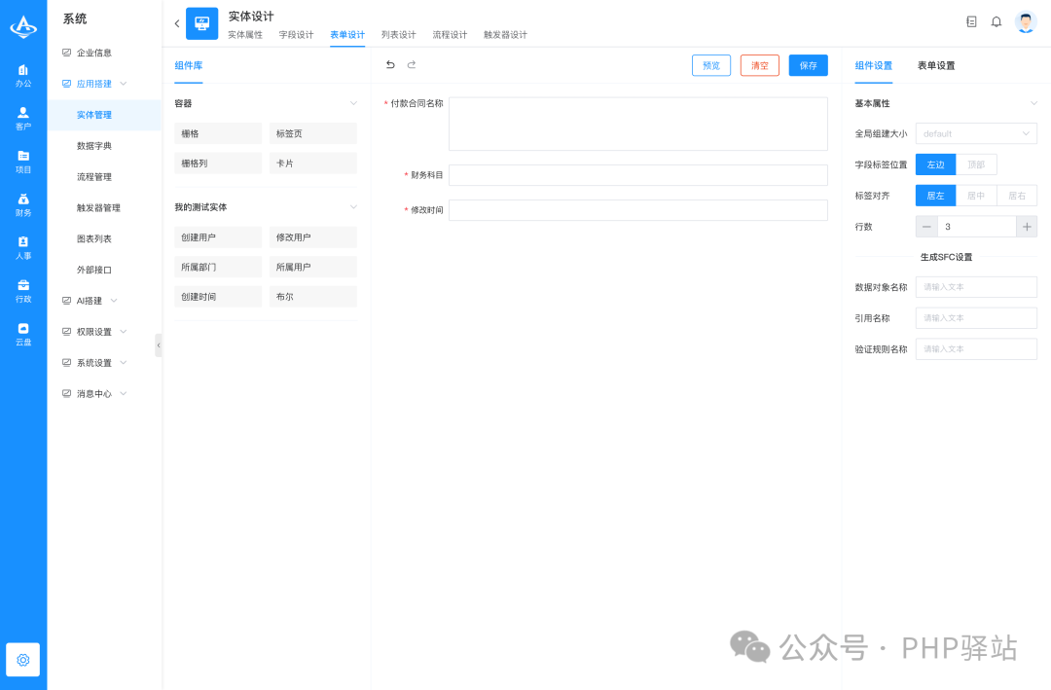Click the app logo in the sidebar

[x=23, y=26]
